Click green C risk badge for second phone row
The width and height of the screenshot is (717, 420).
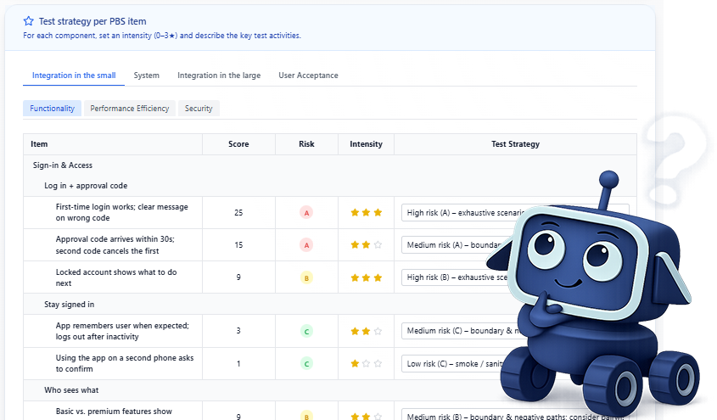[306, 363]
